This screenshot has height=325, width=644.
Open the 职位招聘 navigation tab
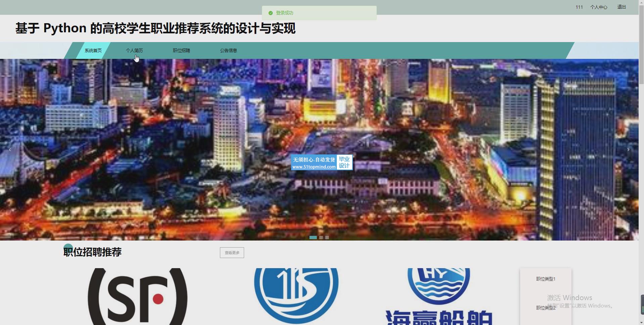[x=181, y=51]
